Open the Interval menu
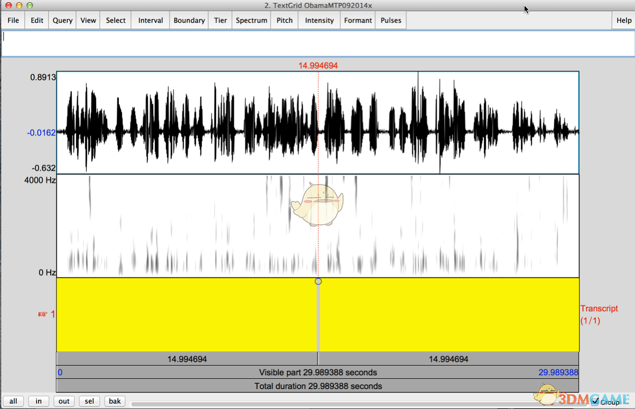Viewport: 635px width, 409px height. 151,21
